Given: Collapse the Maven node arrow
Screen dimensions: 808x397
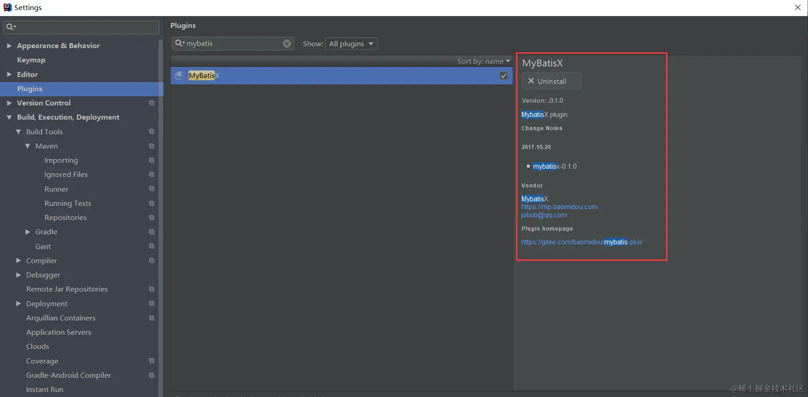Looking at the screenshot, I should coord(28,146).
